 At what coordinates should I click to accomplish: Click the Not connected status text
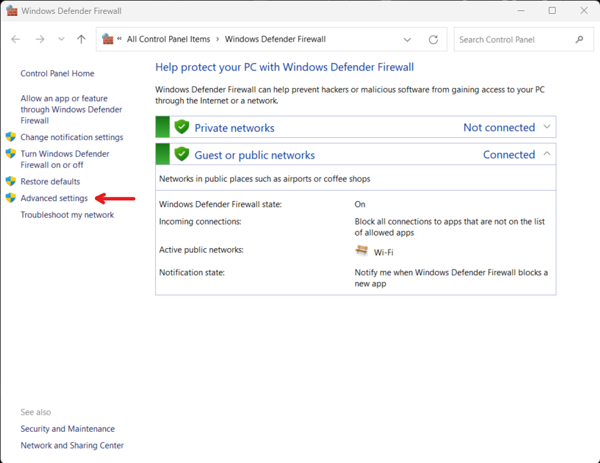pyautogui.click(x=499, y=128)
